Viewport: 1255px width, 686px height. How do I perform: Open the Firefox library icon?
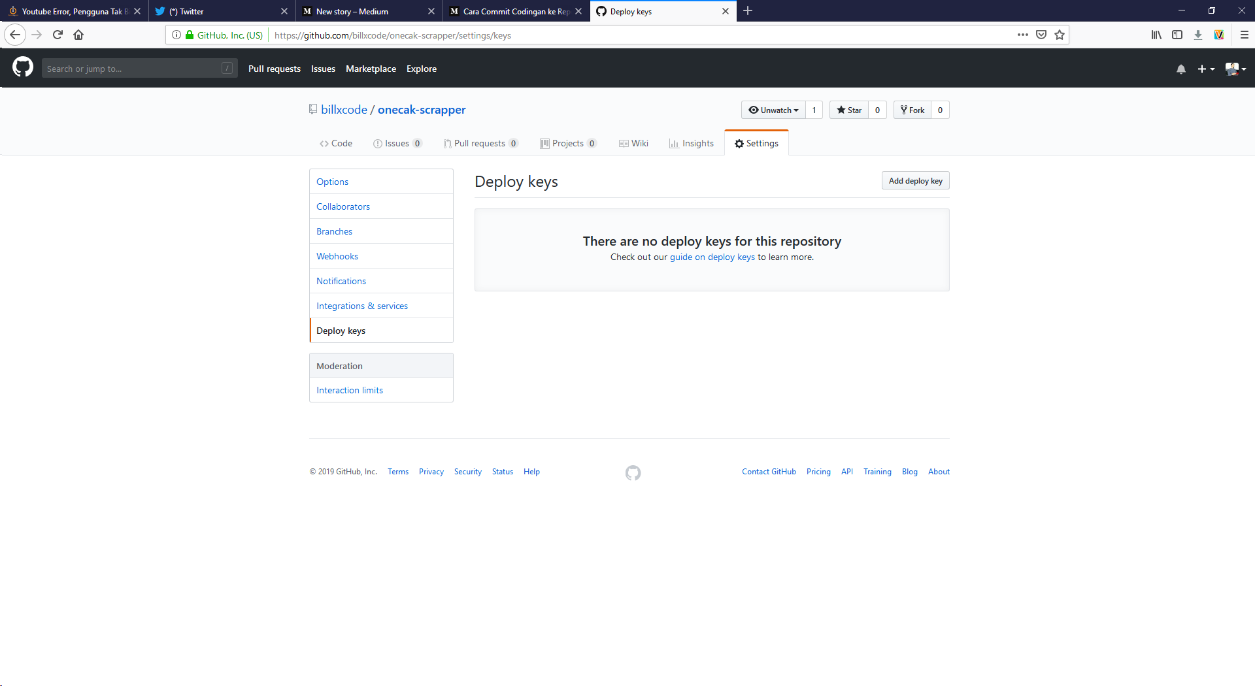(x=1156, y=35)
